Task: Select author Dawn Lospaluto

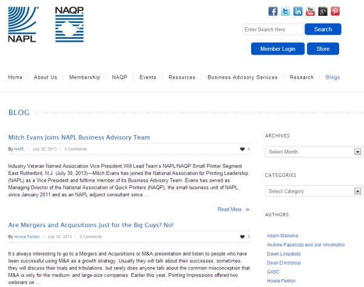Action: pos(284,254)
